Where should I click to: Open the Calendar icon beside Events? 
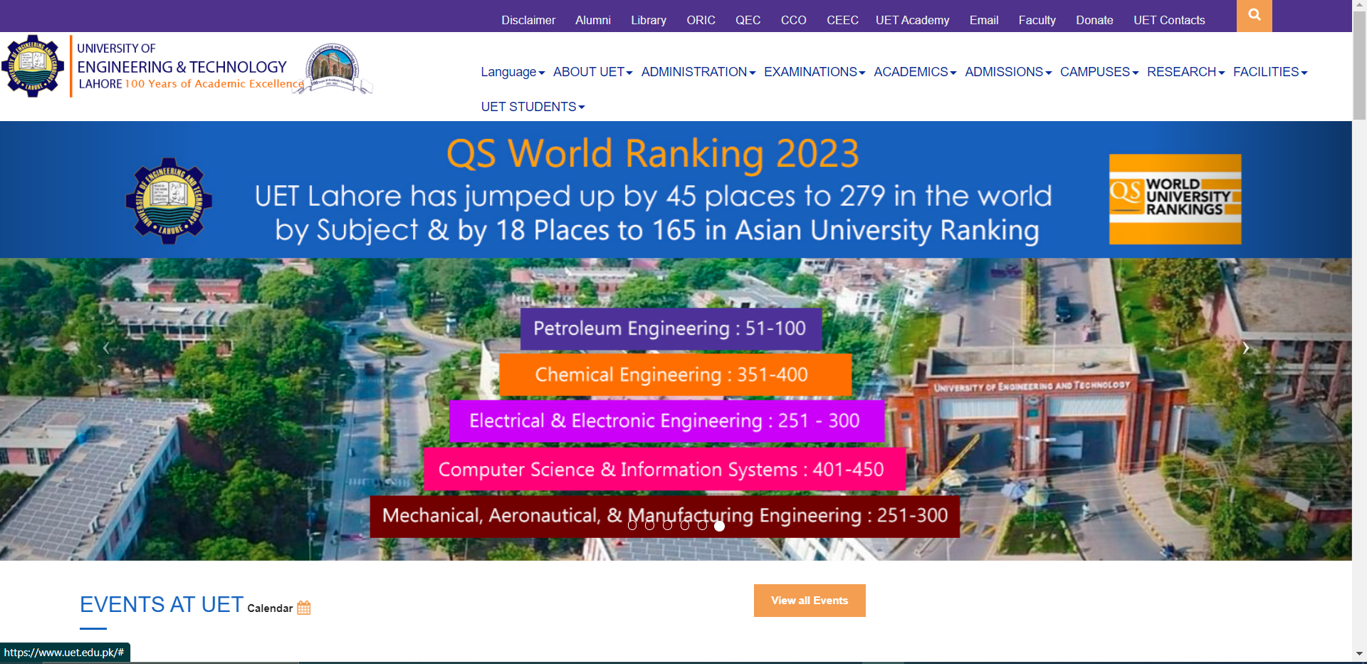click(304, 608)
